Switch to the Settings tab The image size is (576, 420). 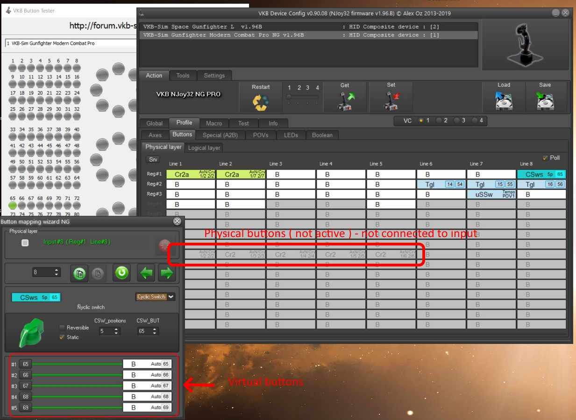[x=214, y=76]
